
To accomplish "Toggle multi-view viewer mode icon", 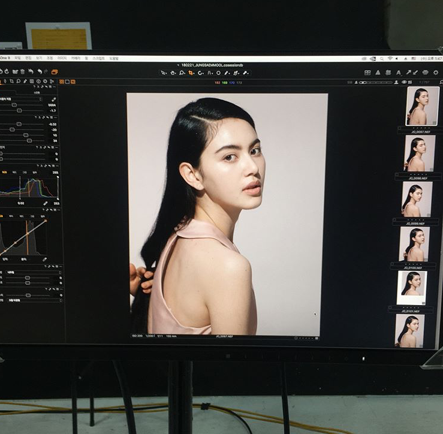I will [62, 82].
